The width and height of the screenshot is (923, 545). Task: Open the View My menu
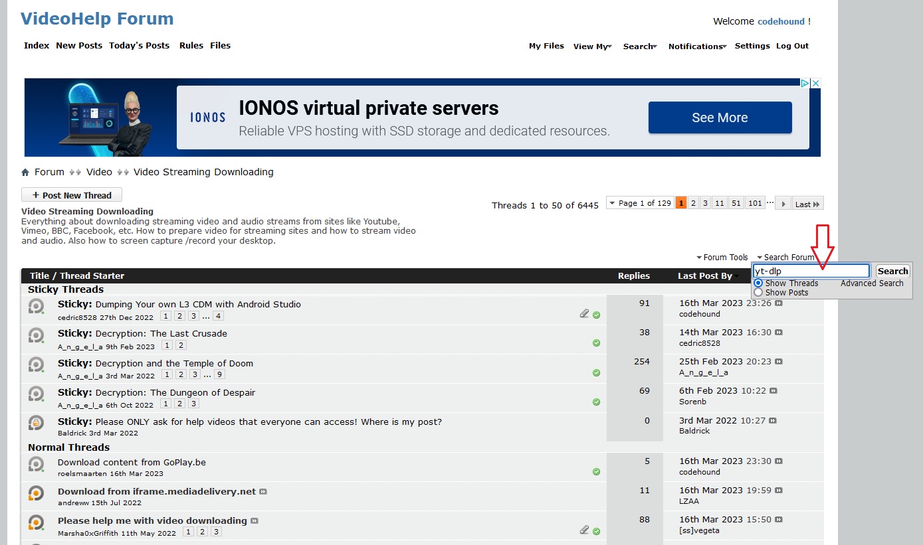point(592,46)
